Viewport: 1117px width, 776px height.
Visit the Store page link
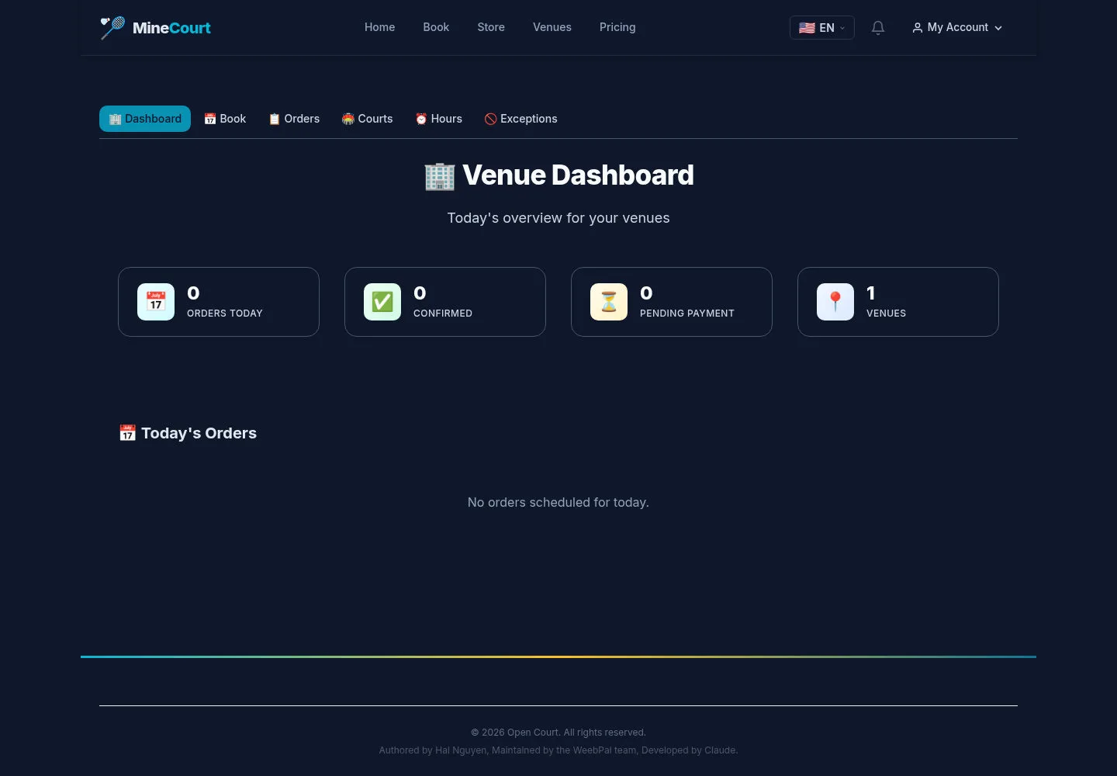click(x=491, y=27)
